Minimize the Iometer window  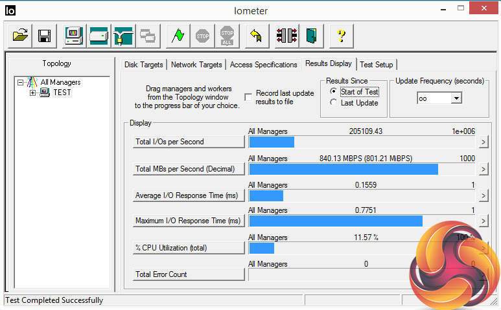click(x=443, y=10)
